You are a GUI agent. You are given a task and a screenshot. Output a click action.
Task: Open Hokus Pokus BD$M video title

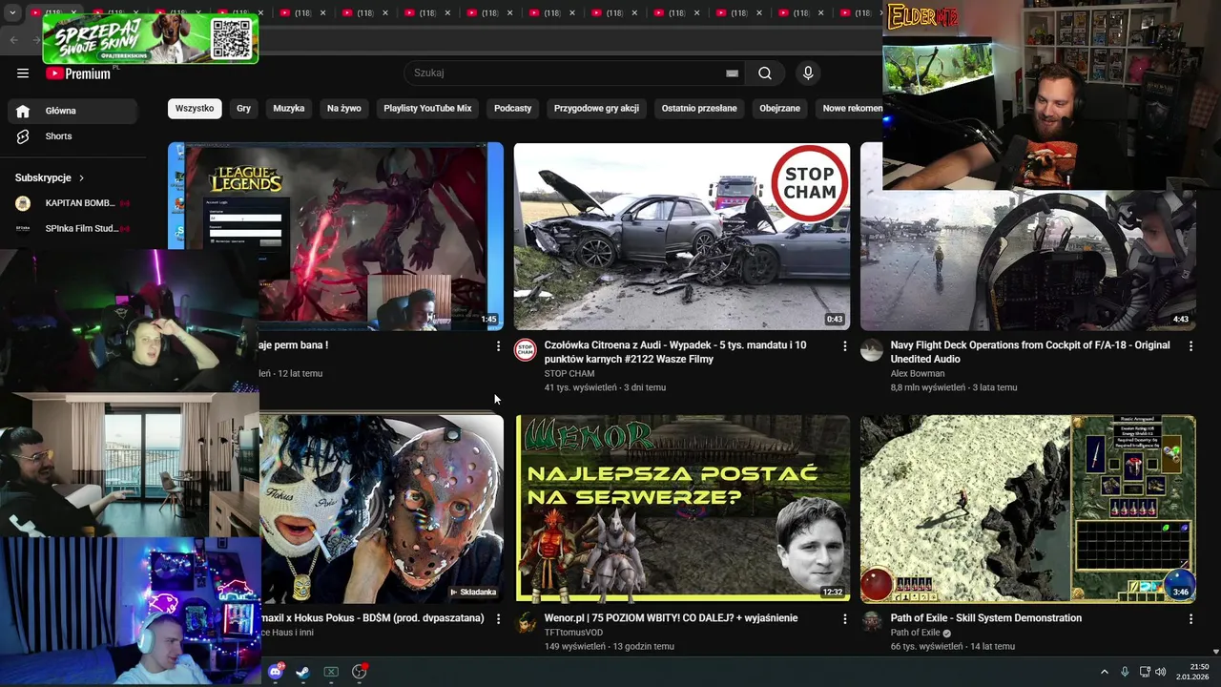[373, 618]
